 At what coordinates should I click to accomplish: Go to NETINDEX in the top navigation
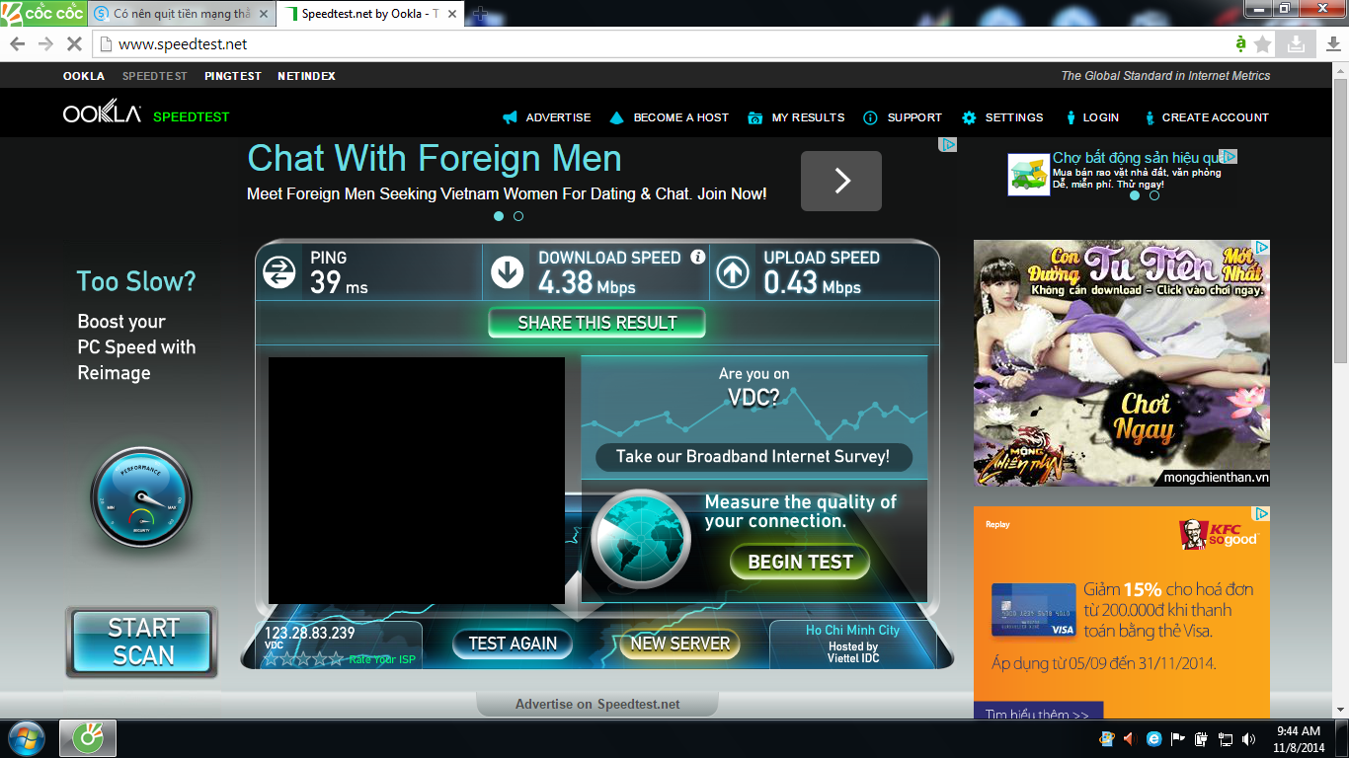tap(306, 76)
